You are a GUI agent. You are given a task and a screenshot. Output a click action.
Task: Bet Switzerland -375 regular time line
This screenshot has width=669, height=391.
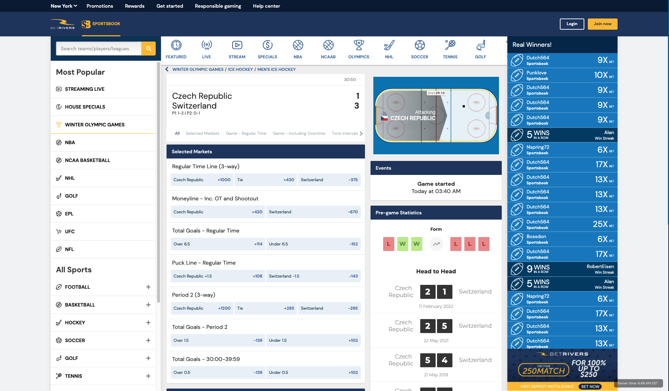(329, 180)
